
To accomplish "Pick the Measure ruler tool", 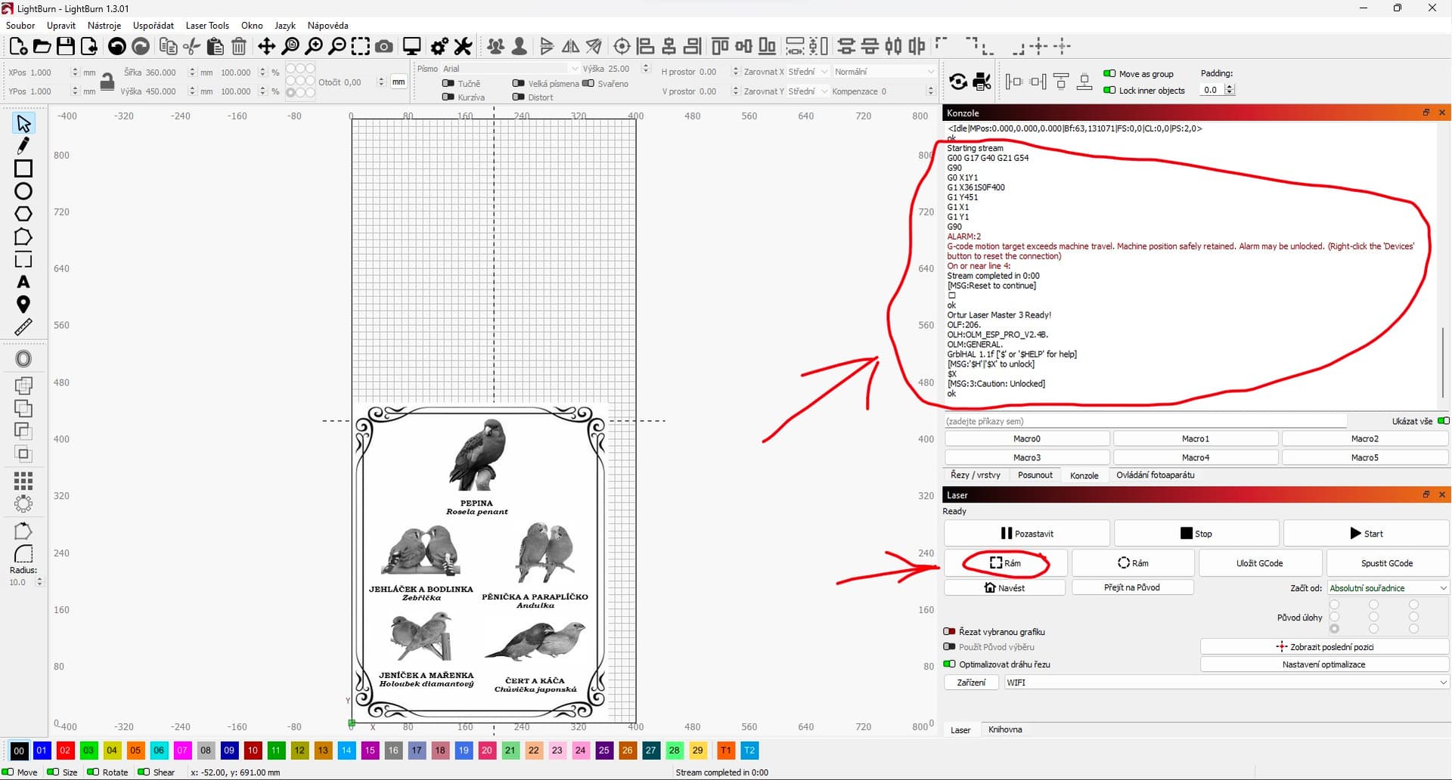I will tap(23, 327).
